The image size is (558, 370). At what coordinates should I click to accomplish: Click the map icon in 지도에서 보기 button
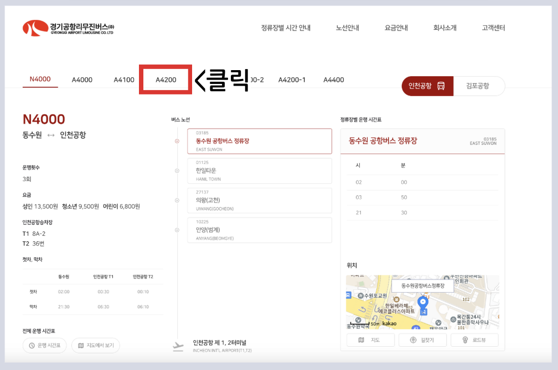pos(81,345)
